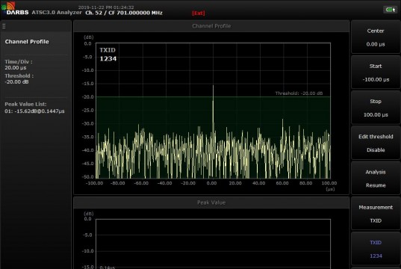Select Ch. 52 / CF 701.000000 MHz text
Screen dimensions: 401x269
(124, 13)
